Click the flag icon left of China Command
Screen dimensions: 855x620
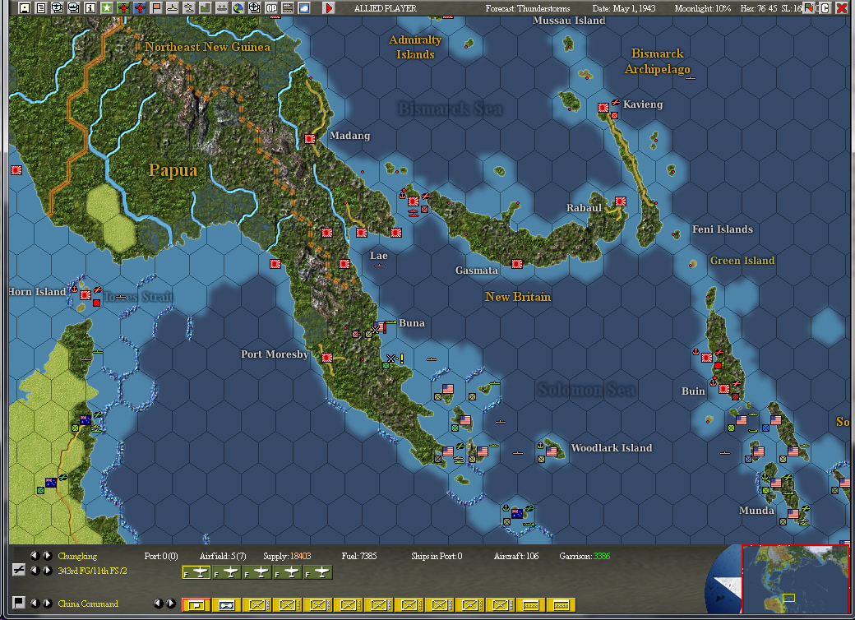[x=19, y=603]
